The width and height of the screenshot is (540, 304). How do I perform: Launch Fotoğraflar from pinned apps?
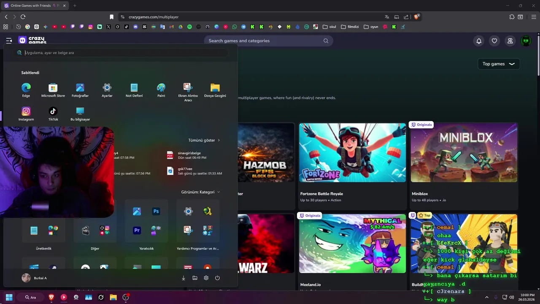pos(80,90)
